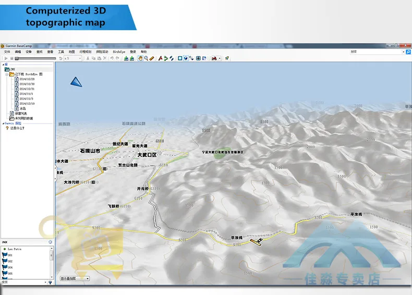Select list item 2014/10/31
The image size is (412, 295).
[x=25, y=89]
